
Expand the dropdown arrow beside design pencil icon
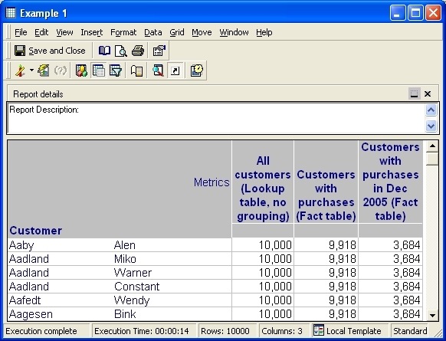(x=31, y=70)
